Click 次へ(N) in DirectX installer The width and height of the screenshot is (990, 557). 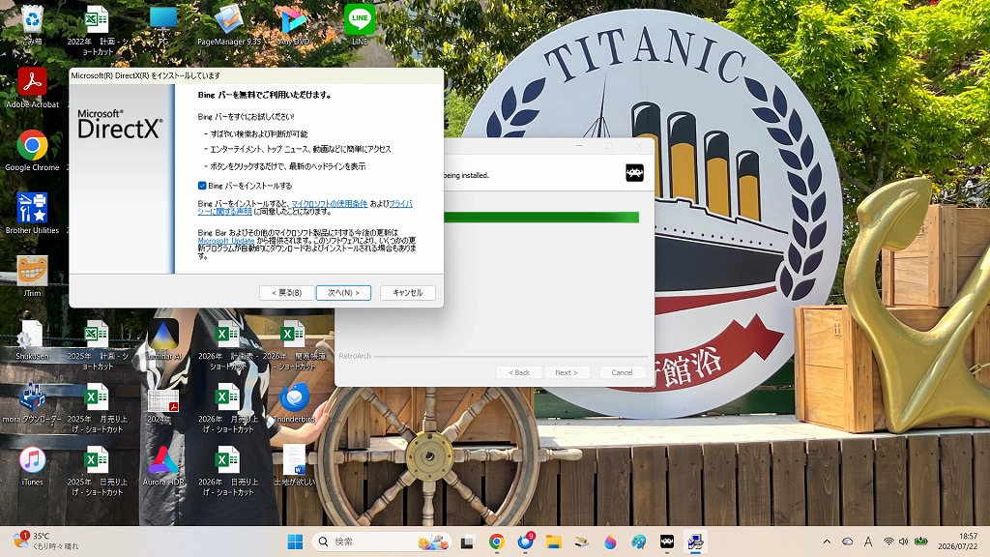343,293
